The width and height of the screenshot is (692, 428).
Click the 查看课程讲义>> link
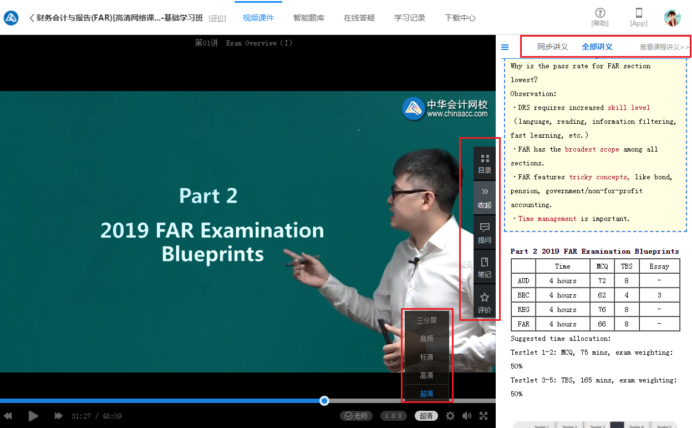pos(663,47)
